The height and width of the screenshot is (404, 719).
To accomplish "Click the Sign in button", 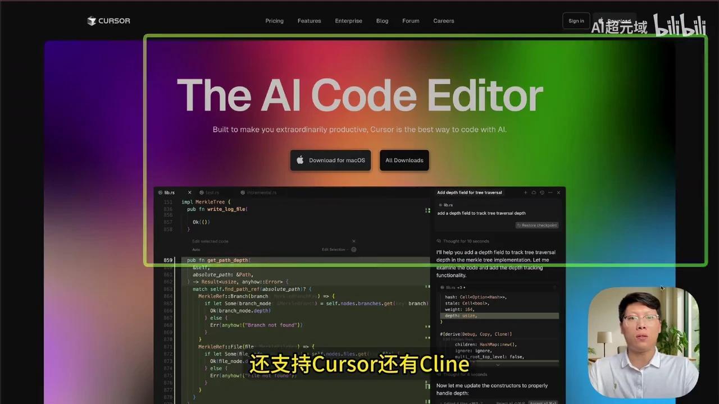I will pos(576,21).
